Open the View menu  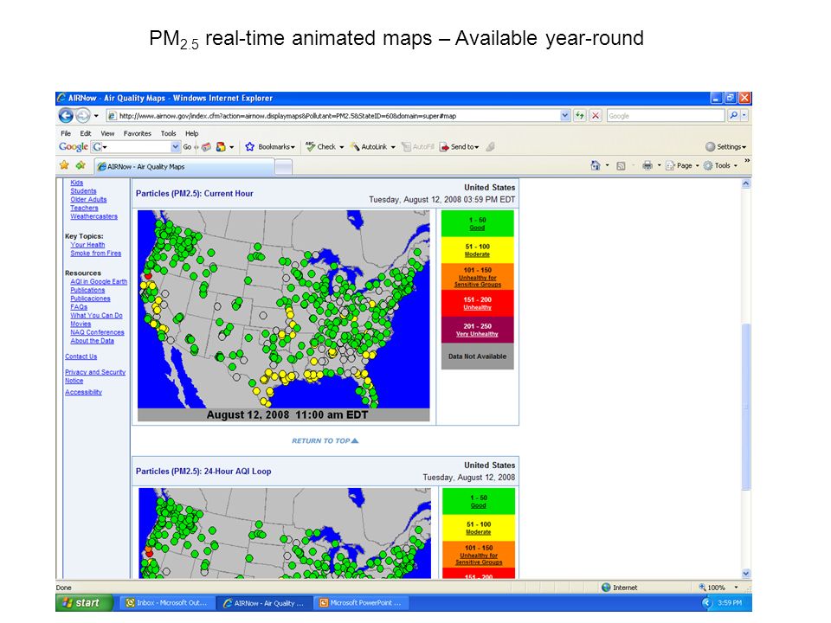[107, 133]
